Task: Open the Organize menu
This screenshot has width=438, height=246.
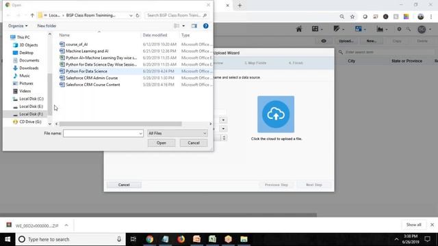Action: 18,26
